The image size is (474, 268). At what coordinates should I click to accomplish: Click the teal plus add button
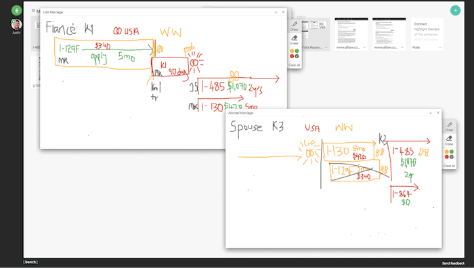pos(455,10)
